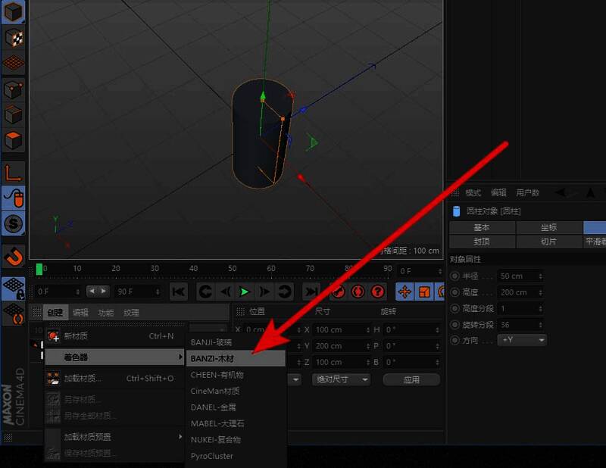Viewport: 606px width, 468px height.
Task: Select the Texture mode checkered cube icon
Action: click(x=14, y=37)
